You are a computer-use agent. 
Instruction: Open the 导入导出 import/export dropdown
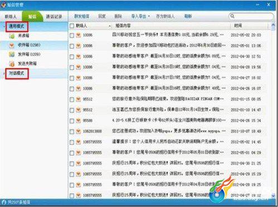(140, 16)
